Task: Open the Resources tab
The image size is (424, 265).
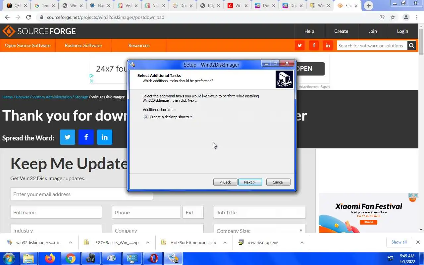Action: tap(139, 45)
